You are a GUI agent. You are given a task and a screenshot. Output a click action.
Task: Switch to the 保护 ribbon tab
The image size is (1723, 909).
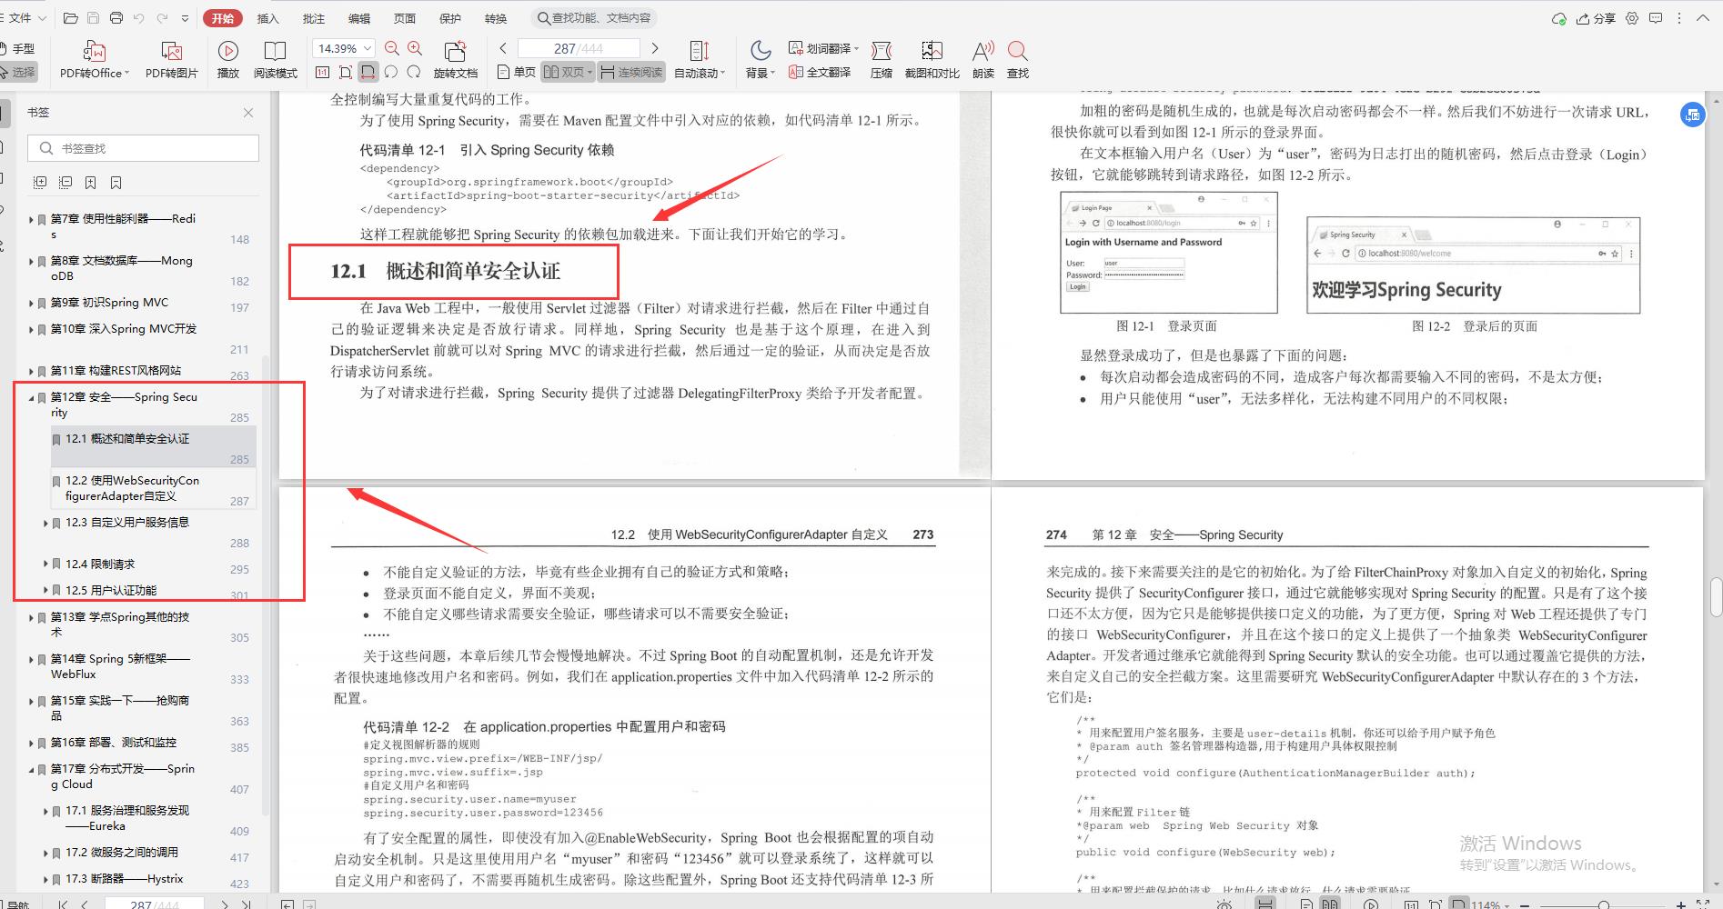(450, 18)
